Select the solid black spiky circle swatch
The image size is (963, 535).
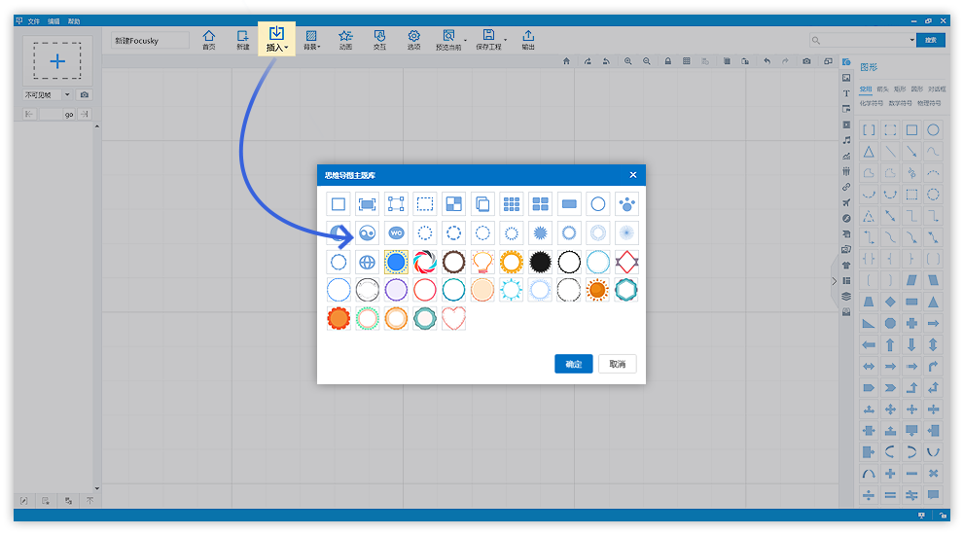click(x=541, y=262)
